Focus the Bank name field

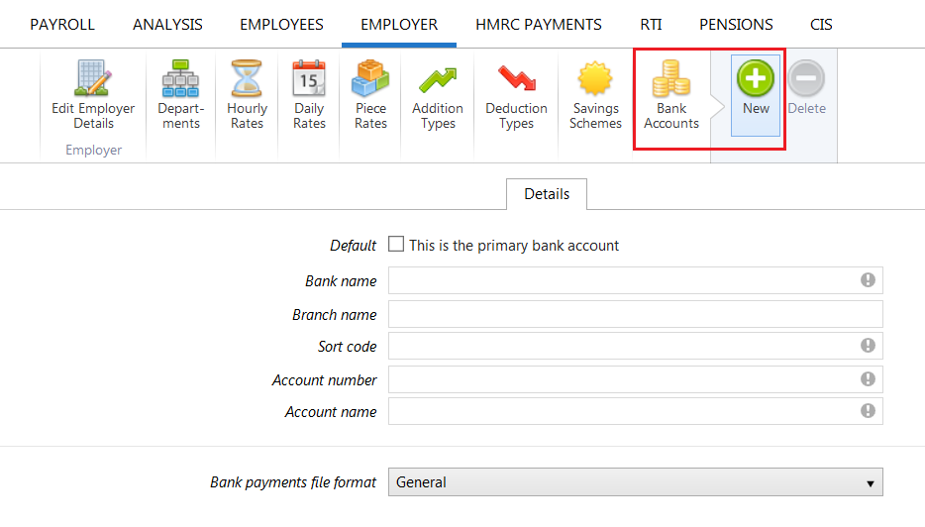[636, 280]
